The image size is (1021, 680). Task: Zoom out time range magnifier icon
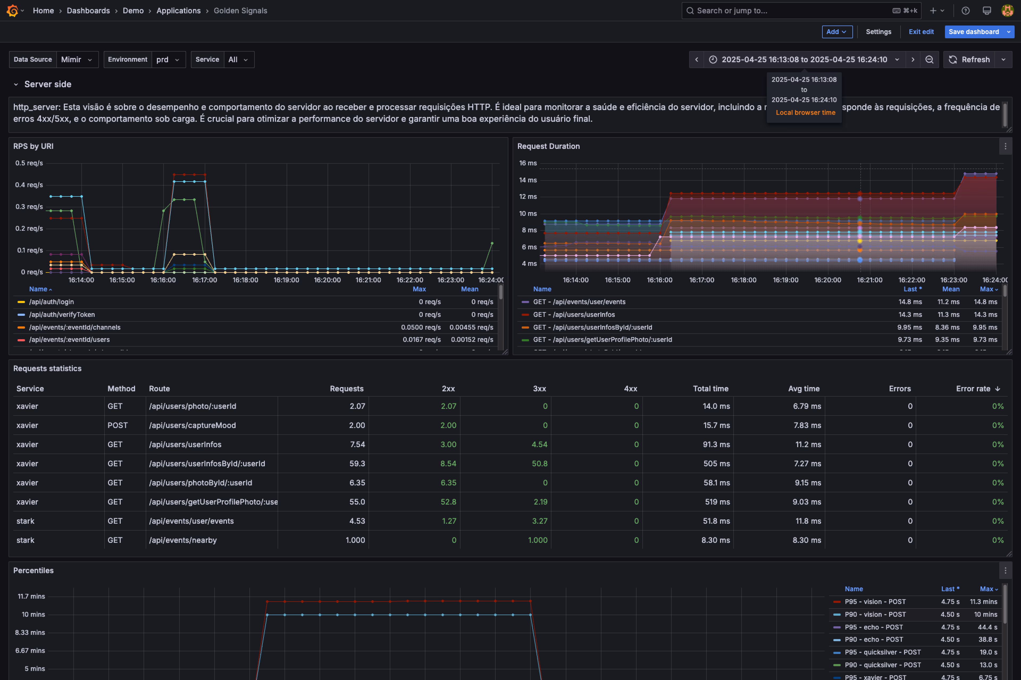coord(930,59)
